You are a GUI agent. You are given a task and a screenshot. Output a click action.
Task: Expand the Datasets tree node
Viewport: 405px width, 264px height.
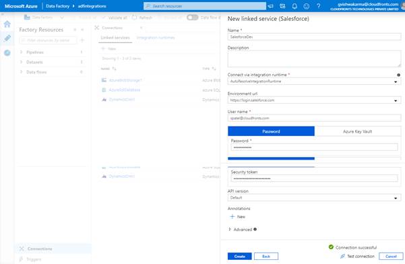[x=21, y=62]
